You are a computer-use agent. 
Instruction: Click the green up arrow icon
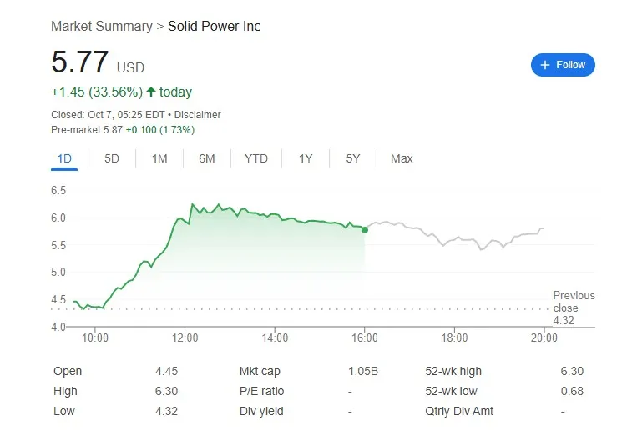(151, 92)
